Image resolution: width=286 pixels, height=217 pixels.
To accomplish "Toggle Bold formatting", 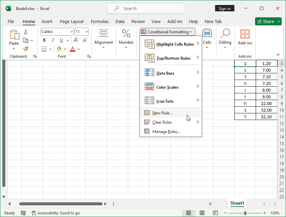I will pos(44,40).
